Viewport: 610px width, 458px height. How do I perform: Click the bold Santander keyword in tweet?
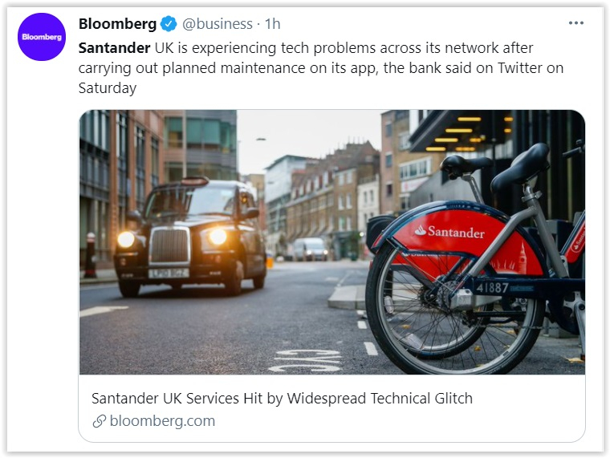(x=114, y=48)
